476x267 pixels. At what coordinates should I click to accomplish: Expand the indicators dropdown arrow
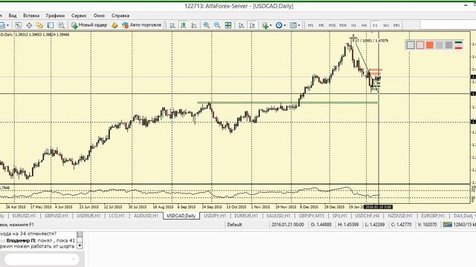[x=271, y=25]
